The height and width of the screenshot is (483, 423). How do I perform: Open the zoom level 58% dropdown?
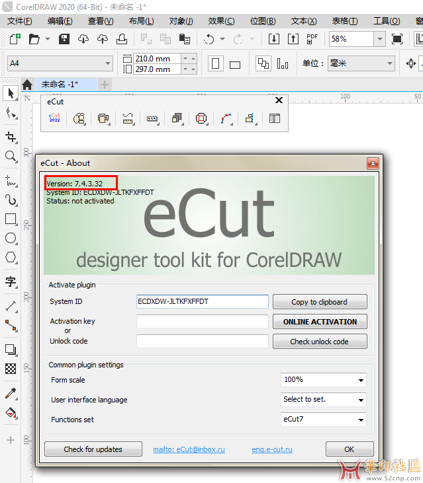click(x=380, y=39)
